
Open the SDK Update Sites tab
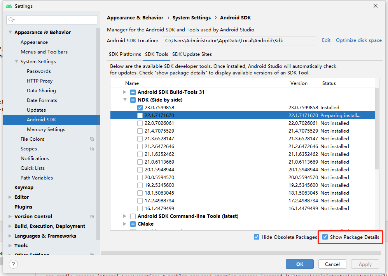click(192, 54)
